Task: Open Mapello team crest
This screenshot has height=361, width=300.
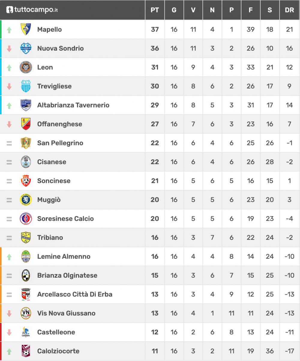Action: 26,29
